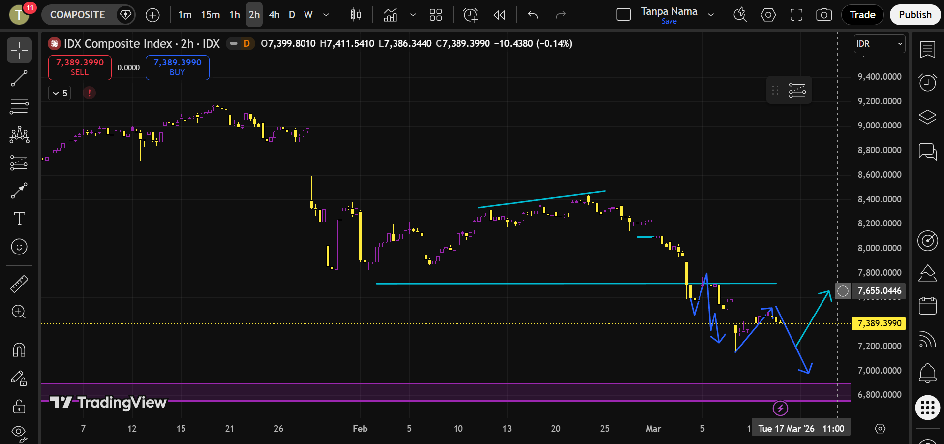Screen dimensions: 944x444
Task: Select the trend line drawing tool
Action: (19, 79)
